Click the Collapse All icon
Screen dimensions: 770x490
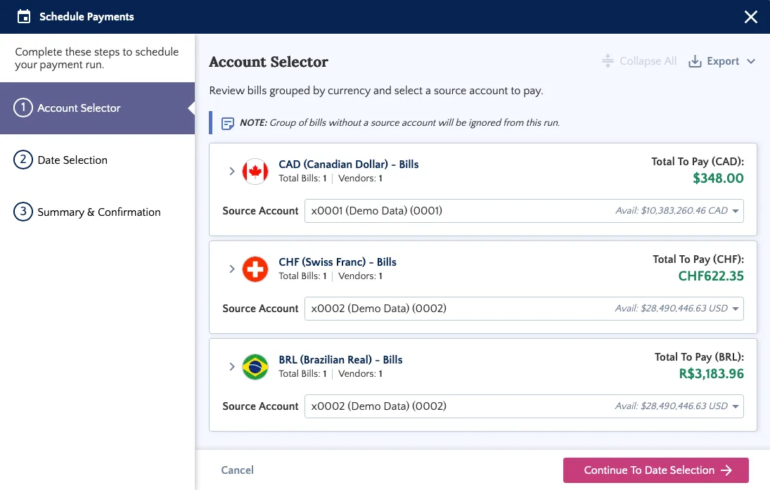[x=608, y=61]
